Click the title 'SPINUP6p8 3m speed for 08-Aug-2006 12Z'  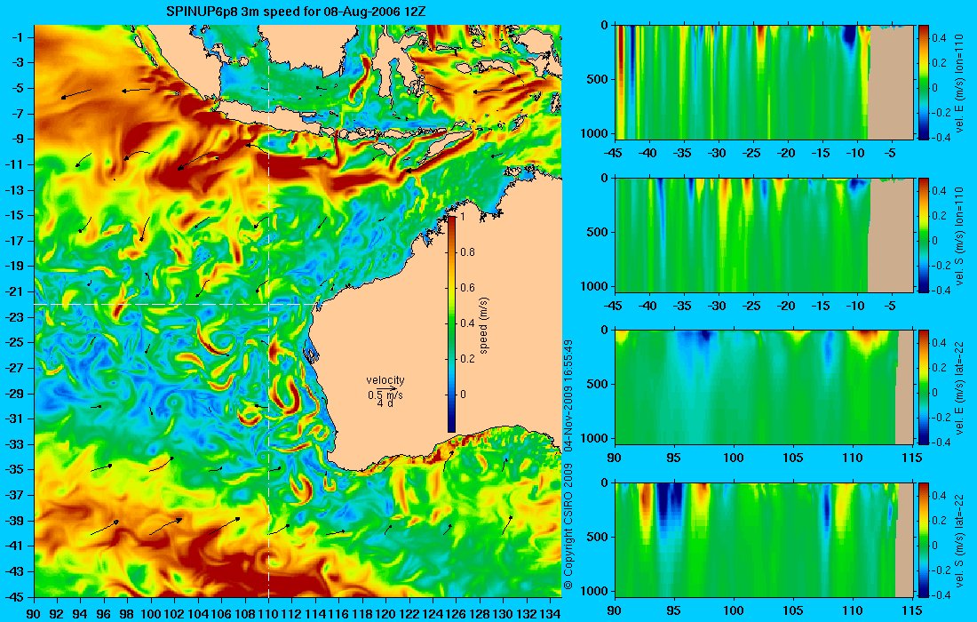296,12
